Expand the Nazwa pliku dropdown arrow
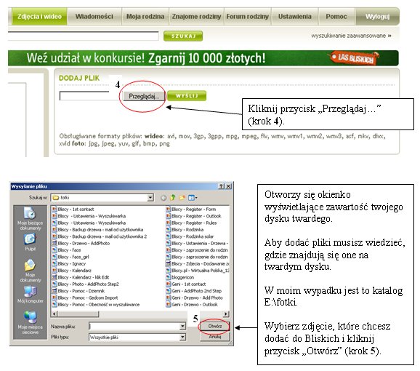 (182, 326)
